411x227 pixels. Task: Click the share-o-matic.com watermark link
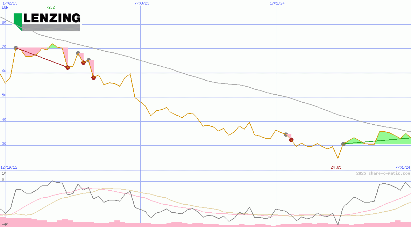coord(383,173)
